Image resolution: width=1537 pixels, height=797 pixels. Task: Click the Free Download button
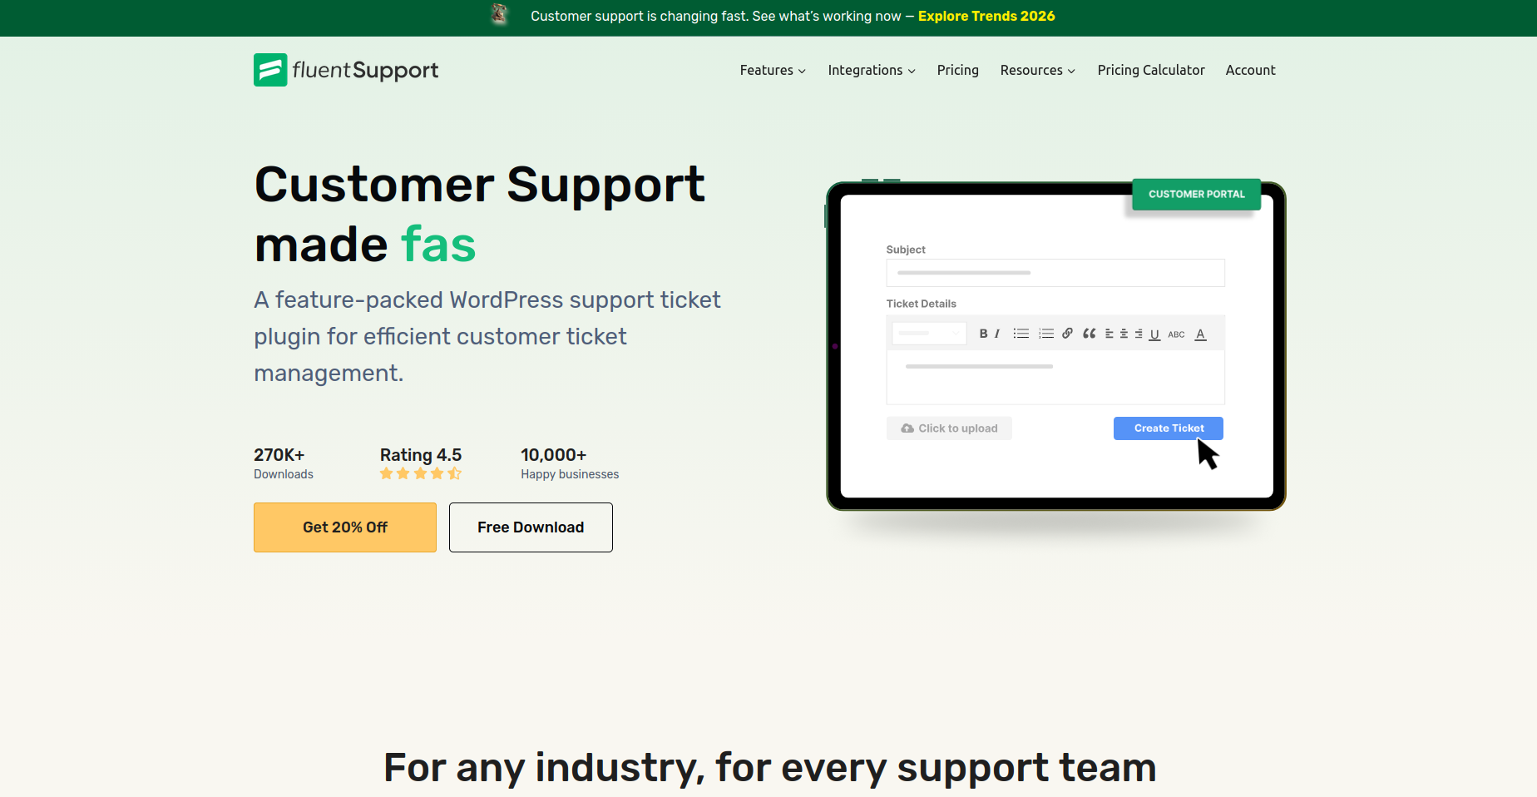coord(531,527)
